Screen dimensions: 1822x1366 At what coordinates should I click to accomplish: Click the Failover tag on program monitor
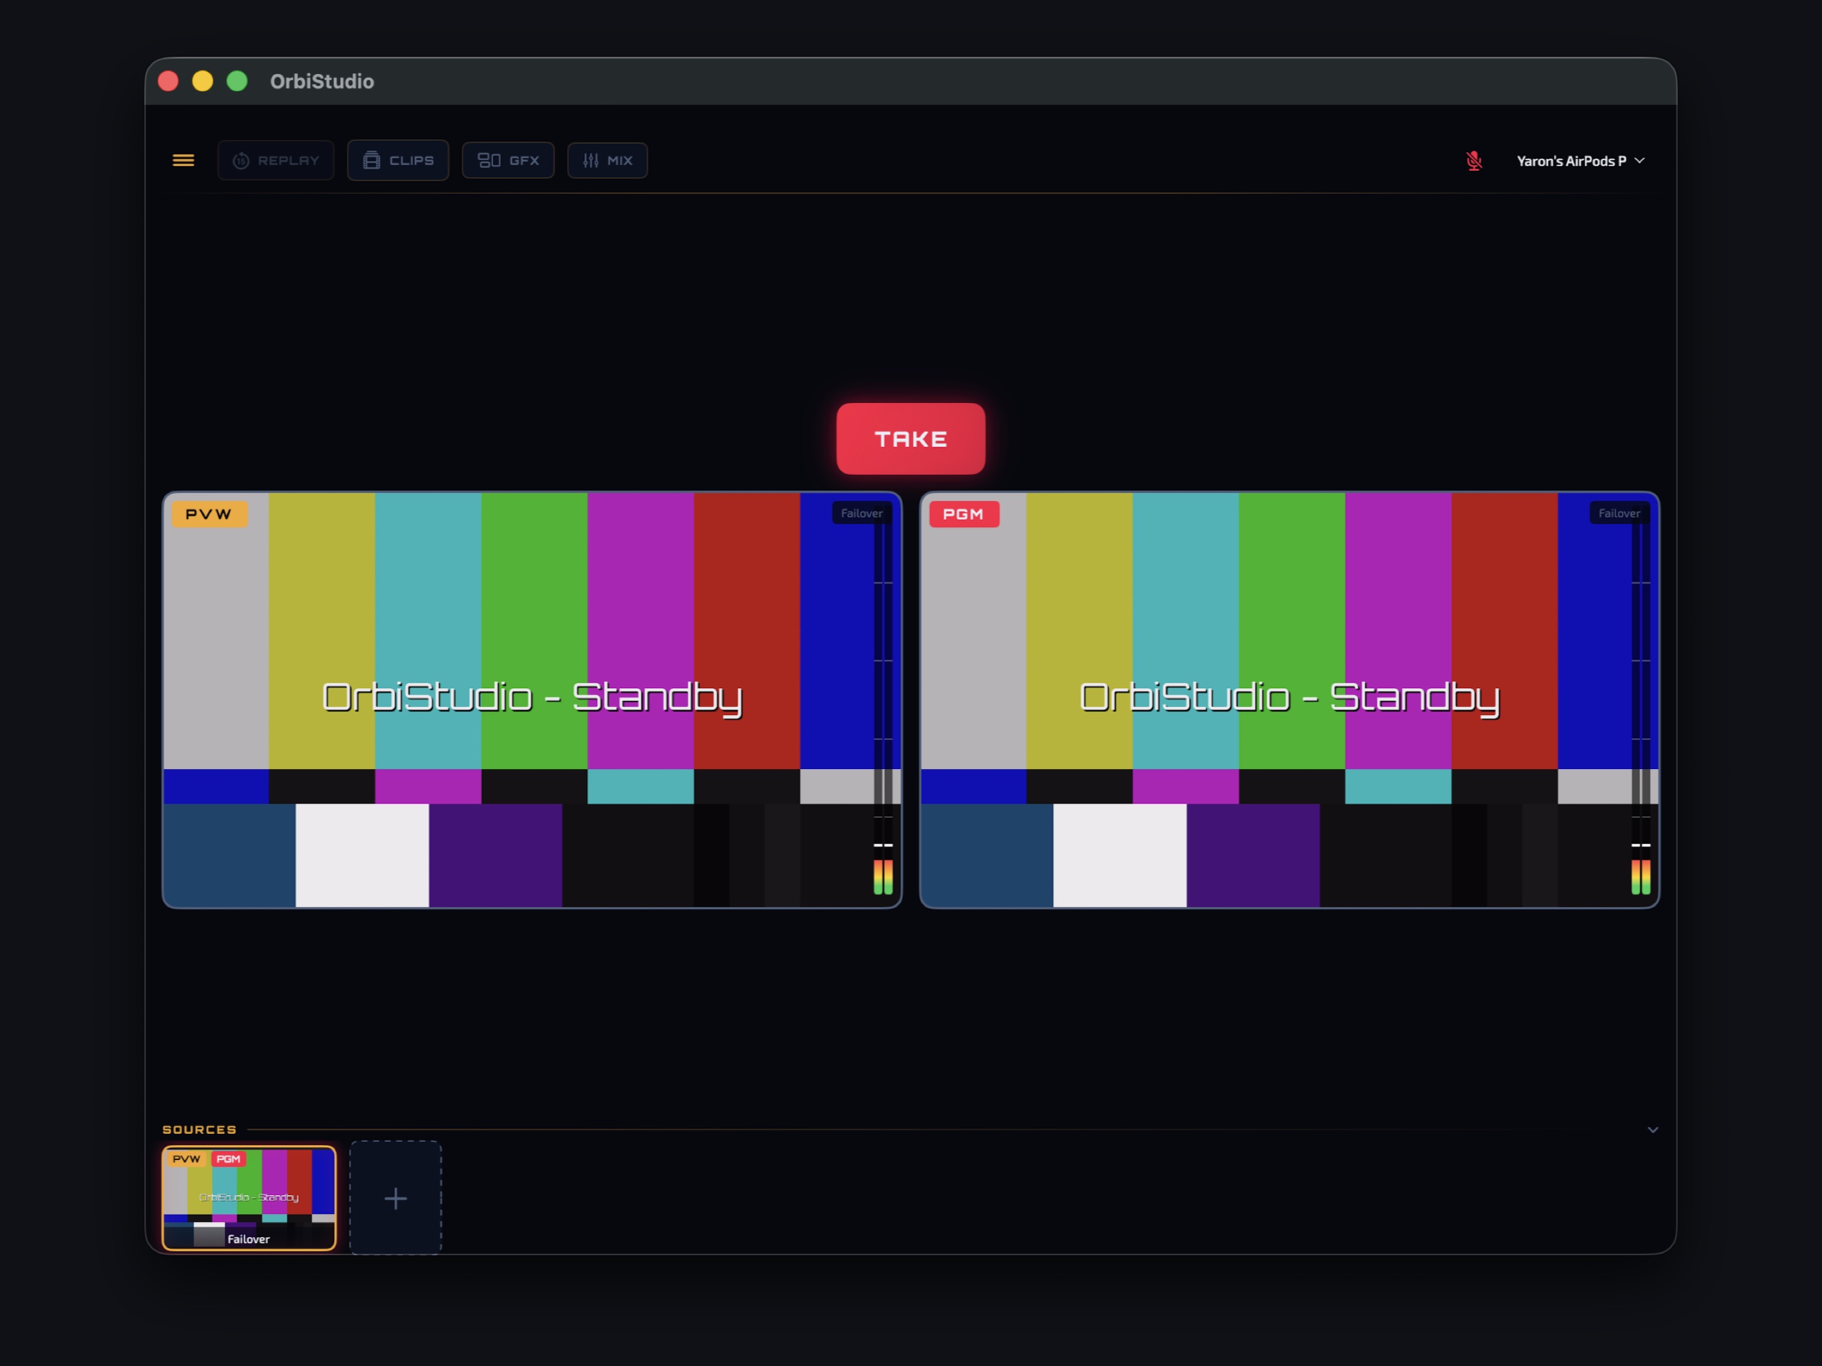(x=1619, y=514)
